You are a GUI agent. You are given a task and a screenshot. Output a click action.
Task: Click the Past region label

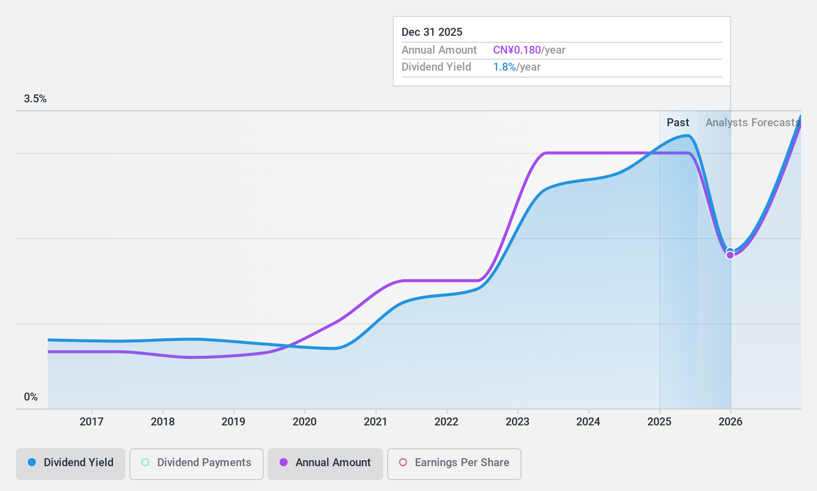pyautogui.click(x=678, y=123)
